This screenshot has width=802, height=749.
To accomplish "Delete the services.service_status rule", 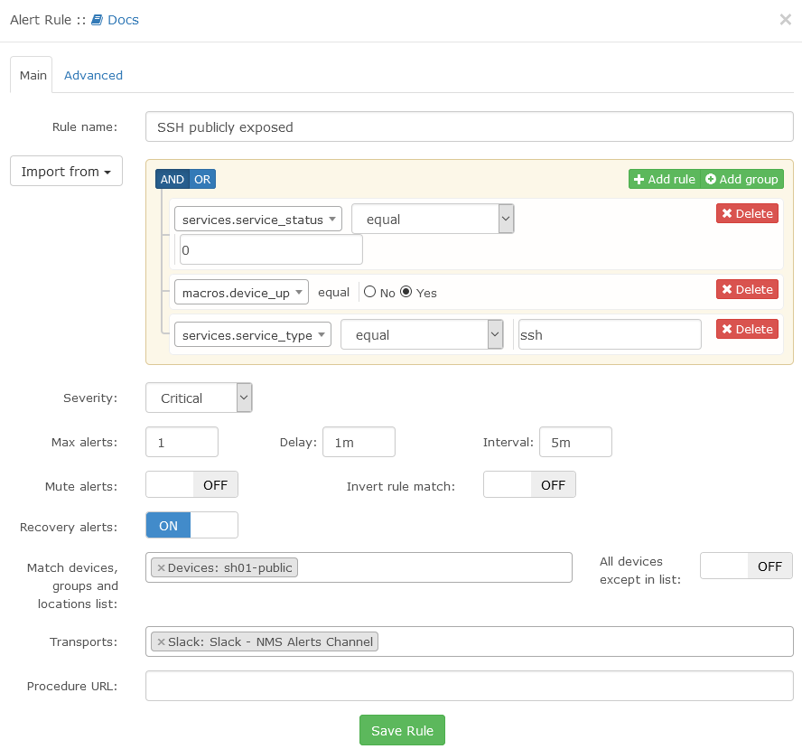I will [x=746, y=213].
